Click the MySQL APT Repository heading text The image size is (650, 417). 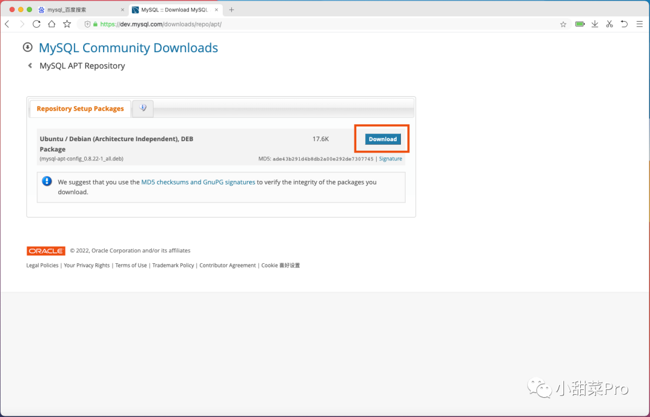tap(82, 65)
